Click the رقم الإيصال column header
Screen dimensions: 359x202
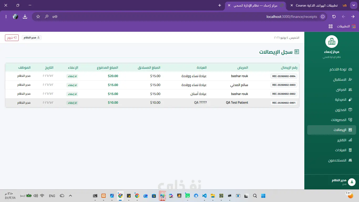tap(289, 68)
